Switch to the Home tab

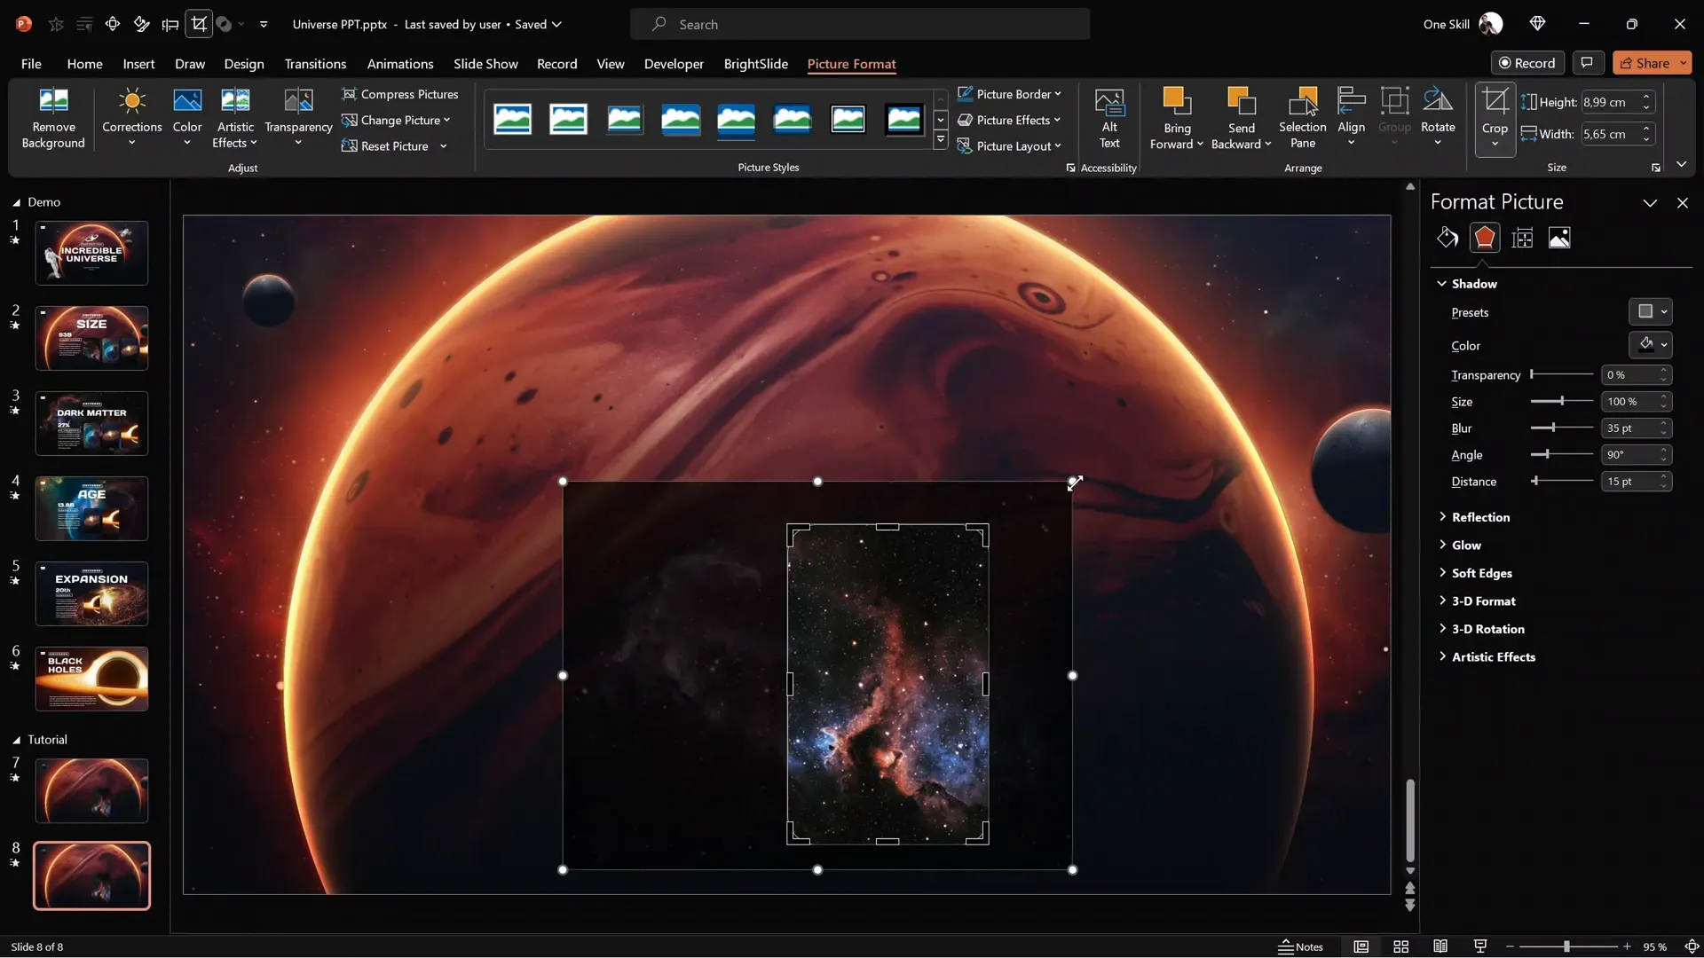click(x=84, y=64)
